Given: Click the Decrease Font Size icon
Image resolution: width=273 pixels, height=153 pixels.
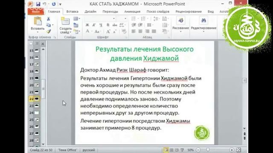Looking at the screenshot, I should 115,31.
